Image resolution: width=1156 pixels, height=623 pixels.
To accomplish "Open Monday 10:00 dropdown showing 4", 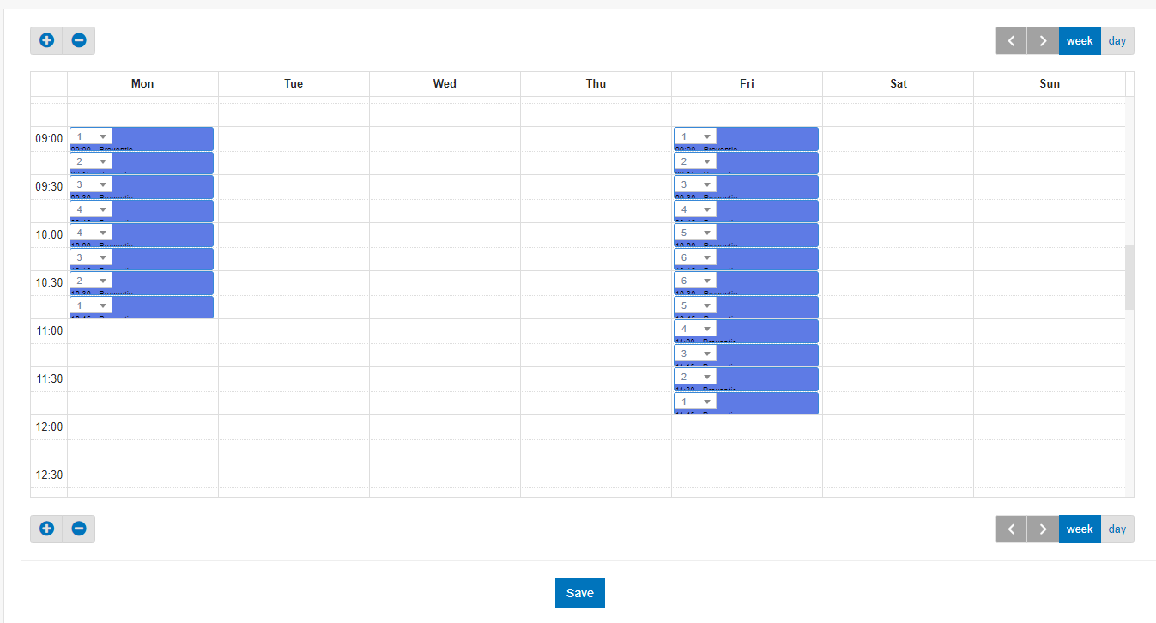I will click(91, 233).
